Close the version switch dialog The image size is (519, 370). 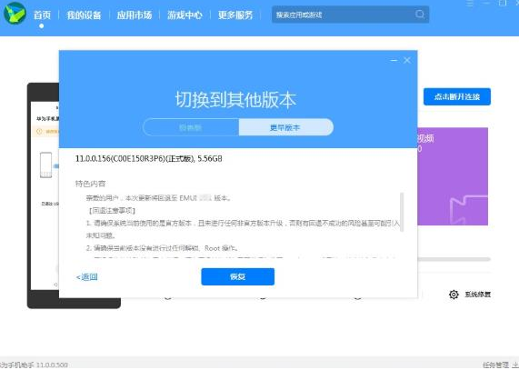point(407,60)
